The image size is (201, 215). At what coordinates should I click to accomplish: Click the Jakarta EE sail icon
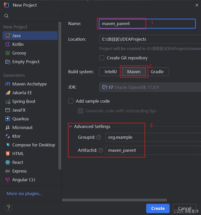coord(8,93)
